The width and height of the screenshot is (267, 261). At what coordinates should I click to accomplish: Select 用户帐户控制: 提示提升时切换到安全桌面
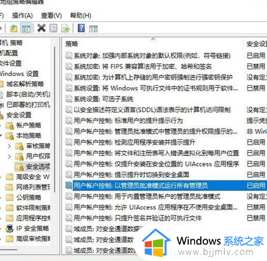click(x=131, y=174)
